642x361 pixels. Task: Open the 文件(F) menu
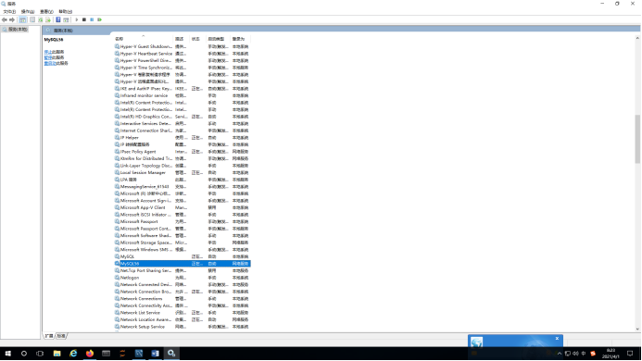pyautogui.click(x=9, y=11)
